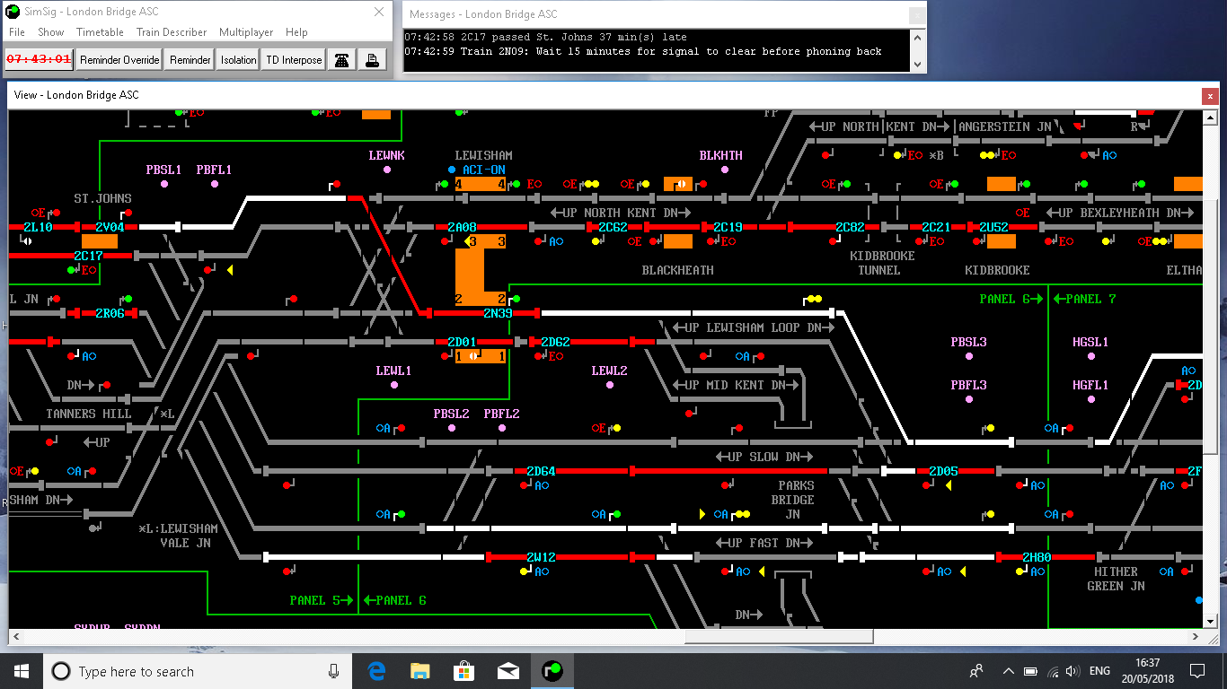Click the printer icon button in SimSig toolbar
This screenshot has width=1227, height=689.
(372, 60)
